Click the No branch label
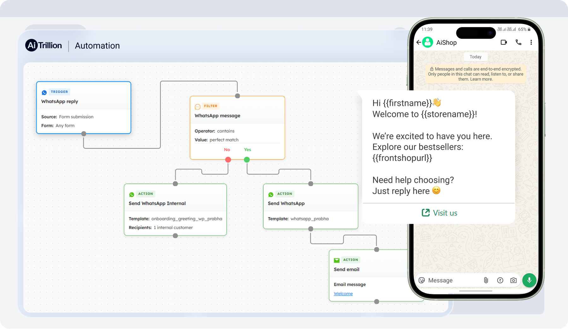Viewport: 568px width, 329px height. 227,150
